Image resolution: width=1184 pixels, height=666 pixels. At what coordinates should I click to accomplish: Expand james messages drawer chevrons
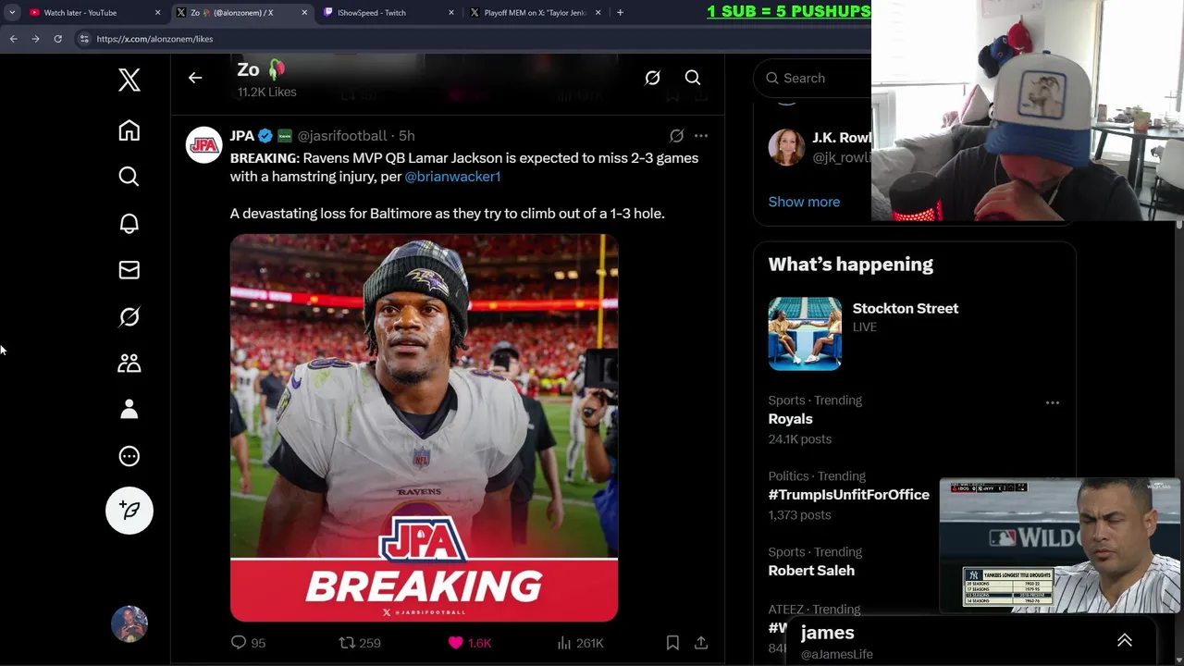point(1125,640)
